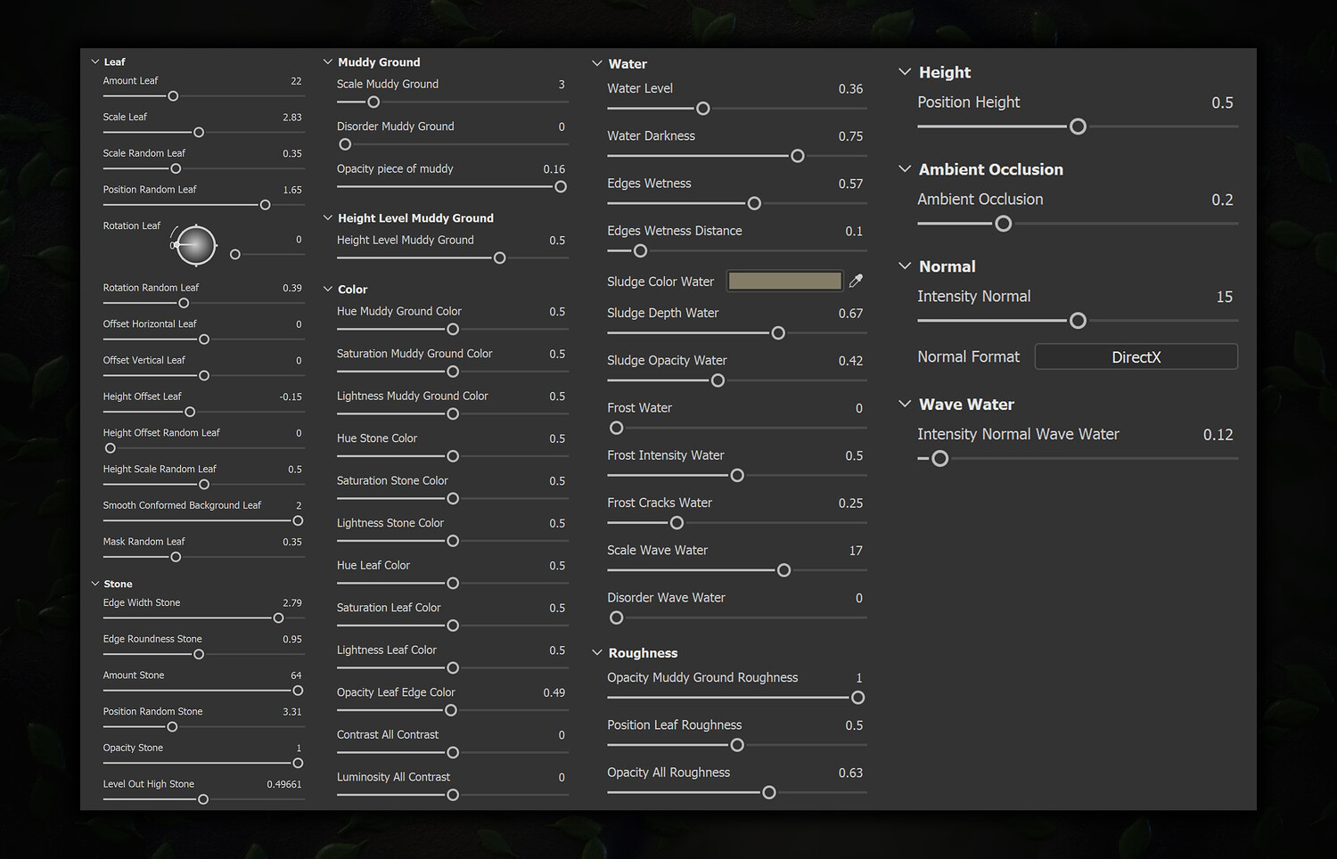1337x859 pixels.
Task: Collapse the Muddy Ground section
Action: tap(327, 62)
